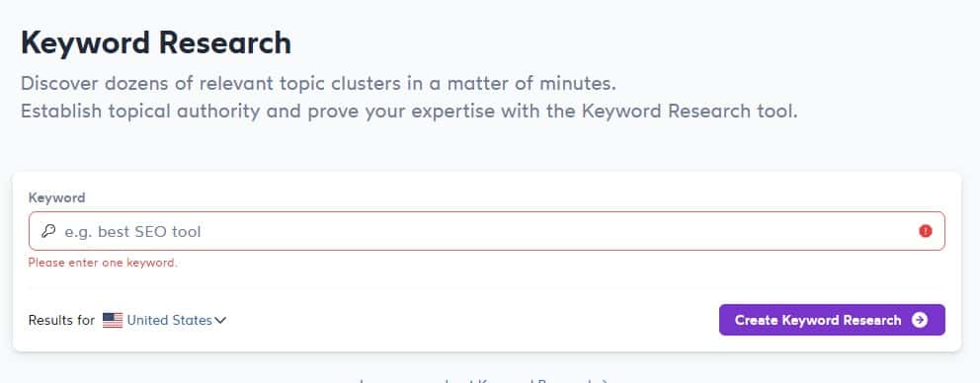Click the 'Discover dozens of relevant topic clusters' line
This screenshot has width=980, height=383.
[319, 84]
